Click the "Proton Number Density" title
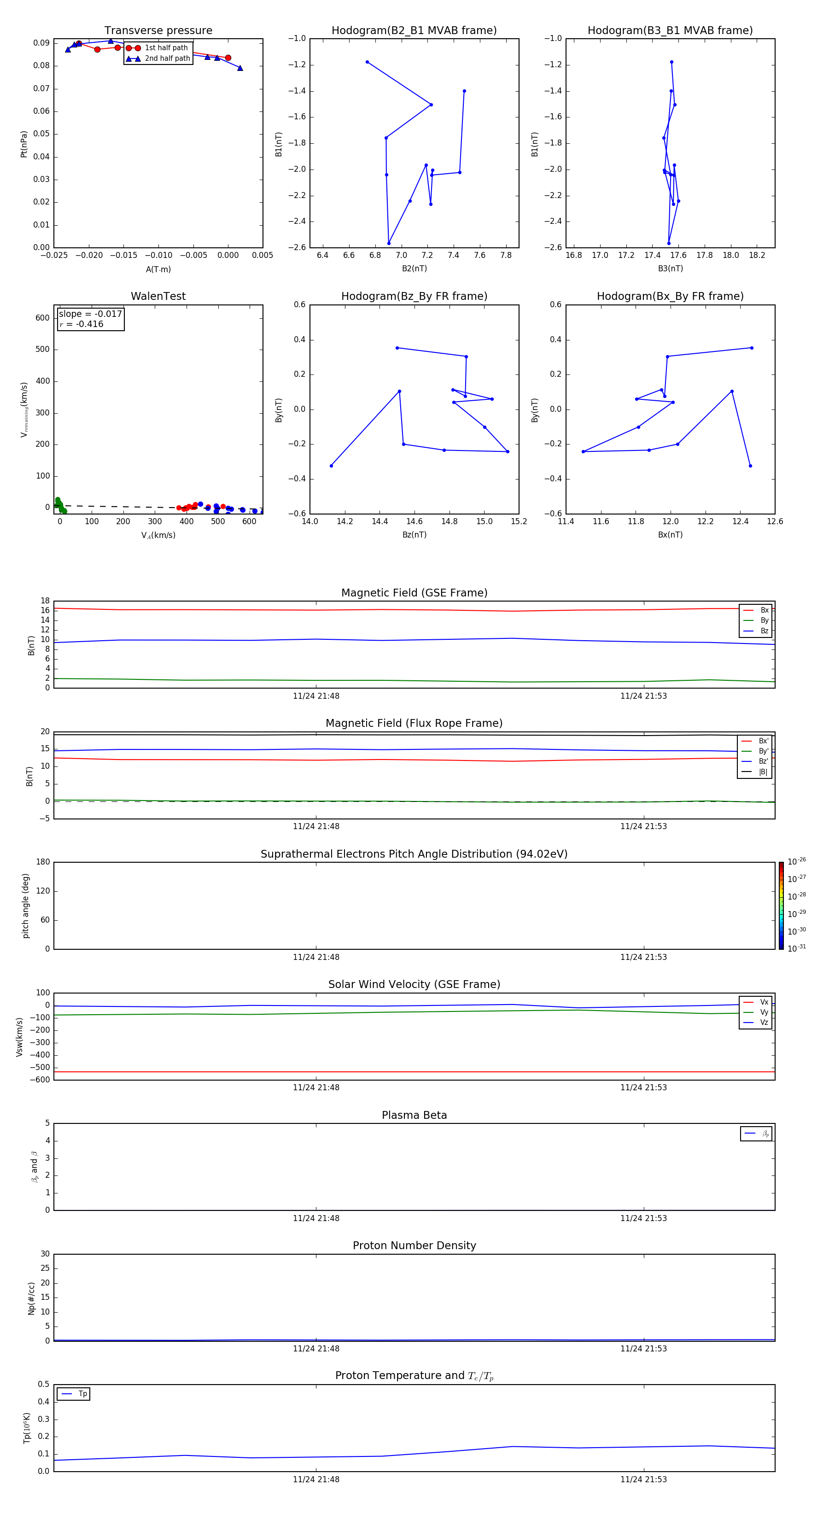This screenshot has width=829, height=1520. click(x=414, y=1245)
